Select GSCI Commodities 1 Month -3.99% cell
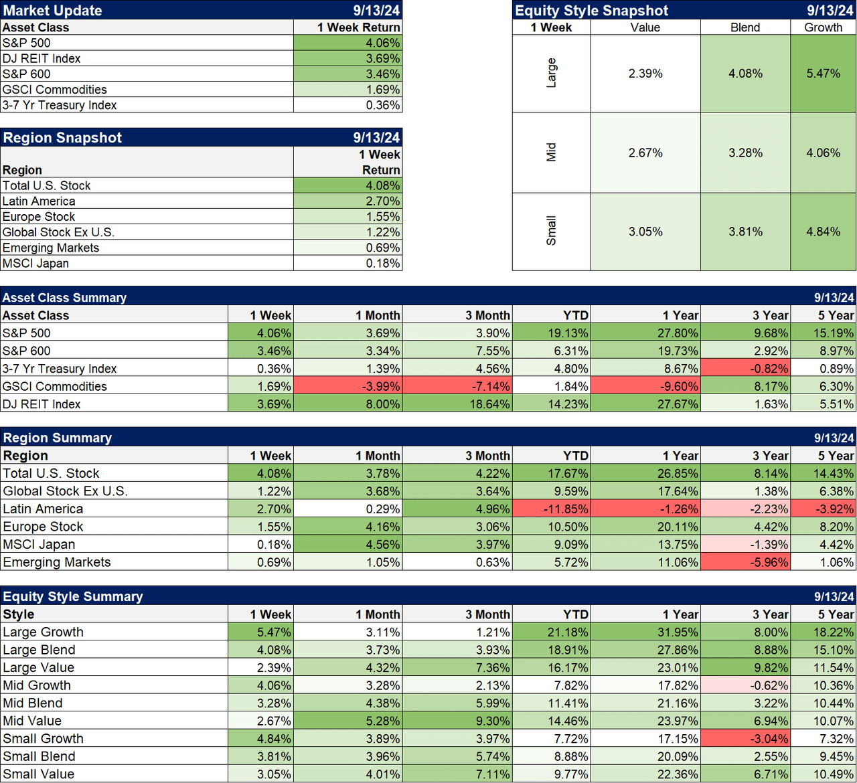This screenshot has width=857, height=783. pos(347,386)
